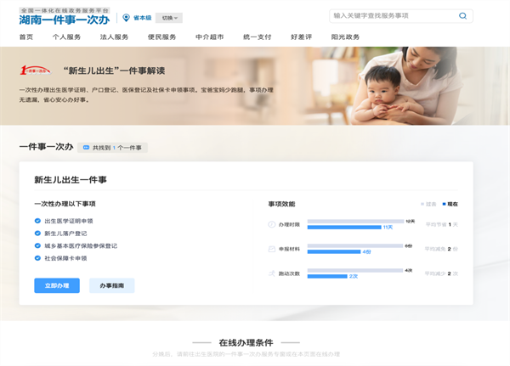
Task: Click the icon beside 跑动次数
Action: tap(271, 273)
